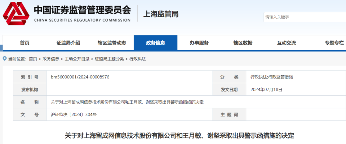Follow the breadcrumb link 主动公开目录
The height and width of the screenshot is (144, 346).
77,59
